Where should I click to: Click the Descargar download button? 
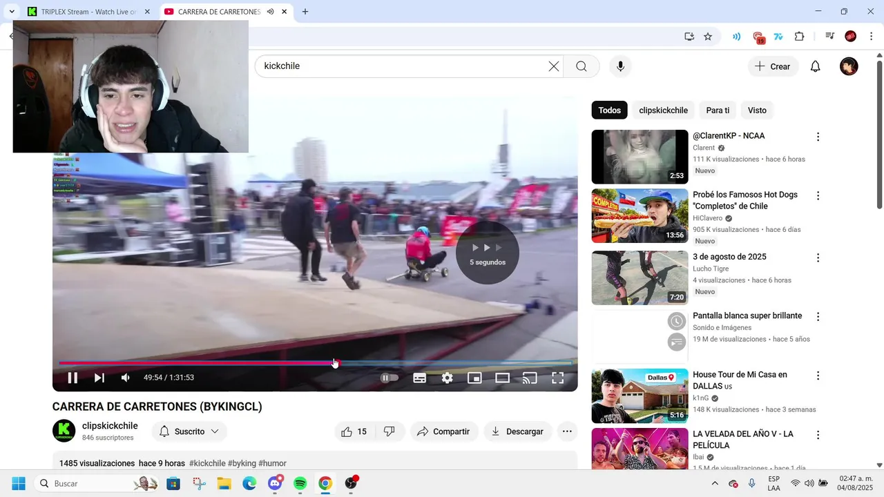pyautogui.click(x=518, y=431)
